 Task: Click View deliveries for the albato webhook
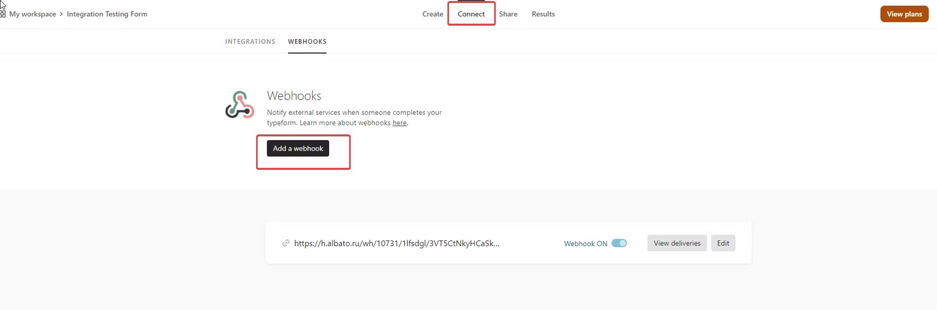[x=676, y=243]
